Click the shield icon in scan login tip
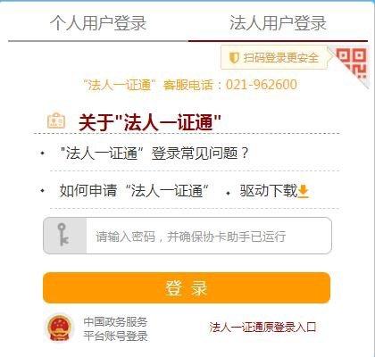This screenshot has width=375, height=357. pos(234,57)
